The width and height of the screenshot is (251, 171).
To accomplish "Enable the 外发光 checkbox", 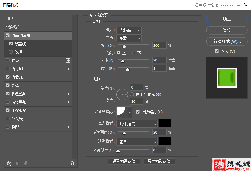I will [7, 118].
